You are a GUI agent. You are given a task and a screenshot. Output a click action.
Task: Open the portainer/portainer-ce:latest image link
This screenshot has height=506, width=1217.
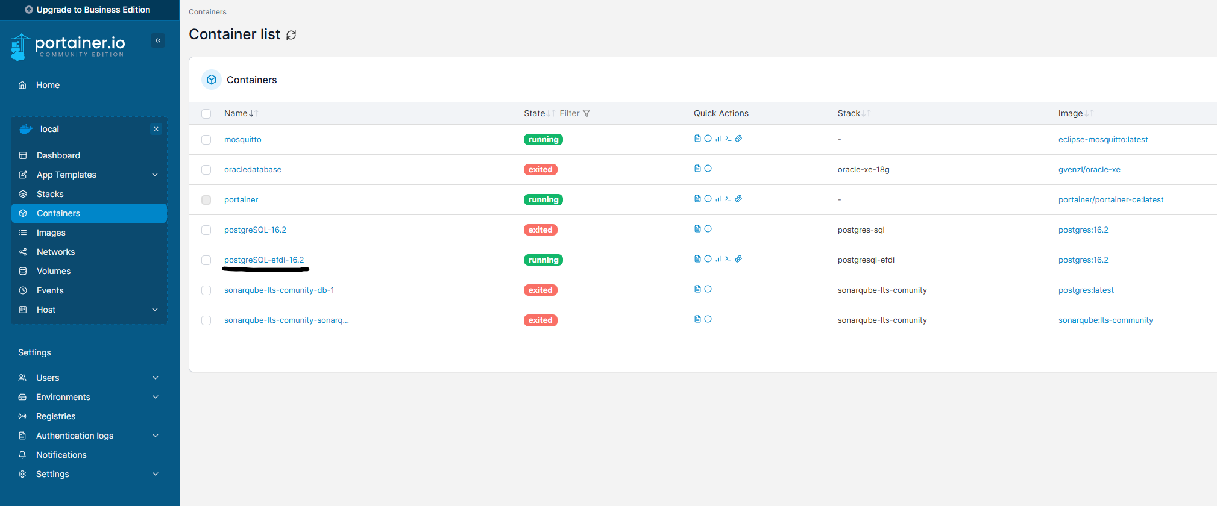(1111, 199)
